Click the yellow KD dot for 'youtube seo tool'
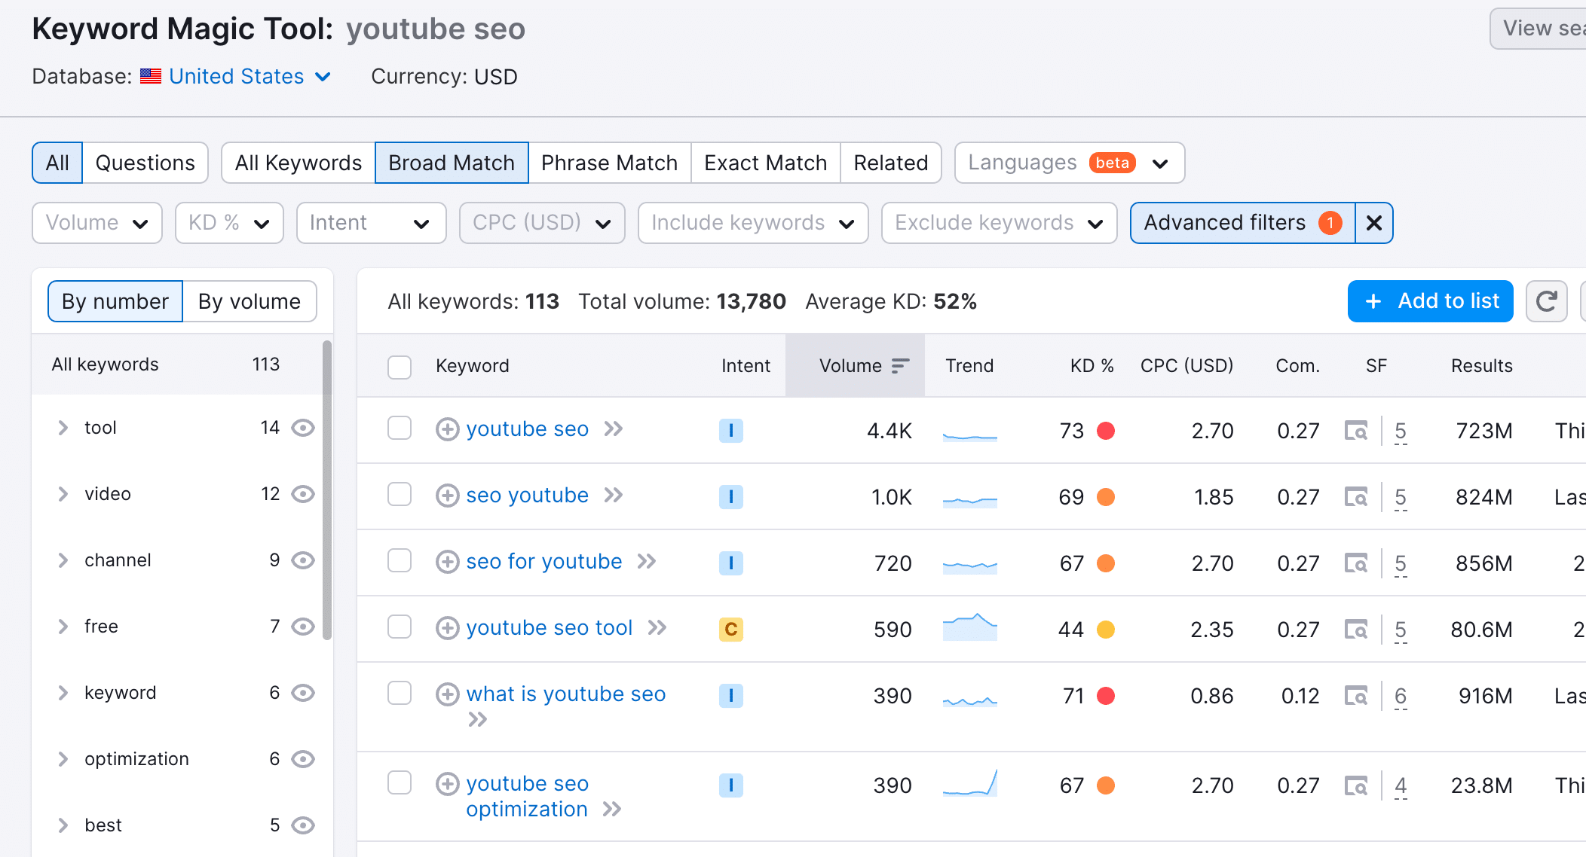Screen dimensions: 1586x857 pos(1106,630)
